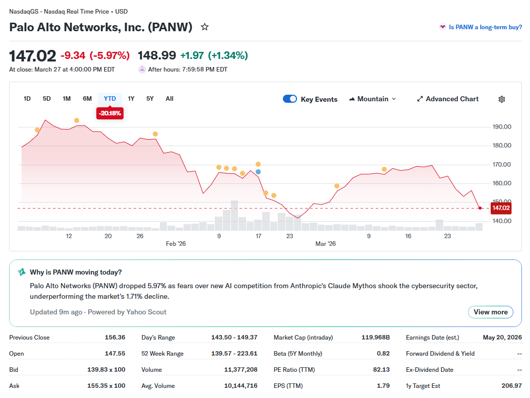Select the 6M chart range
530x398 pixels.
(87, 99)
